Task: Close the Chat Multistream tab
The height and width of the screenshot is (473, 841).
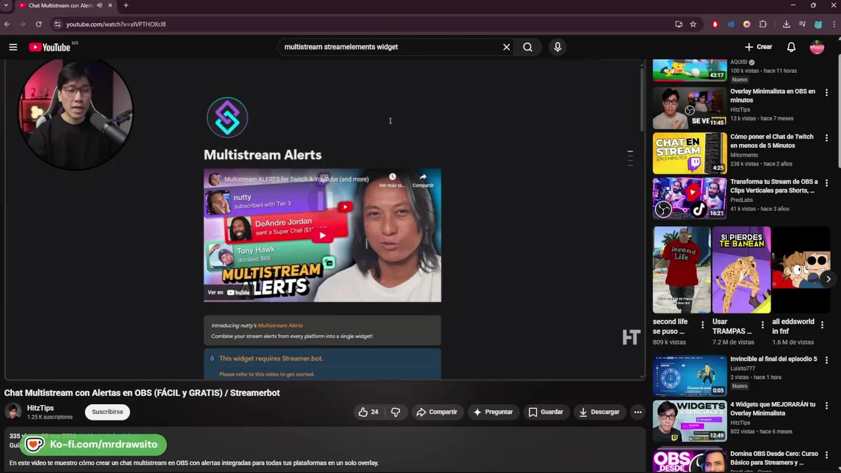Action: point(110,5)
